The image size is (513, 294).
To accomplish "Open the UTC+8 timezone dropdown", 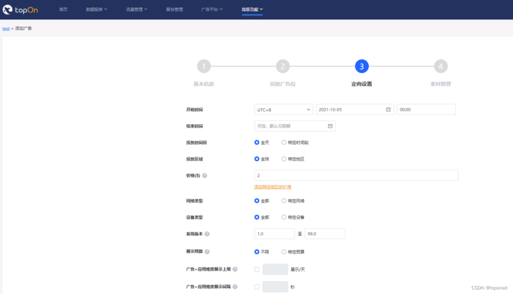I will 283,110.
